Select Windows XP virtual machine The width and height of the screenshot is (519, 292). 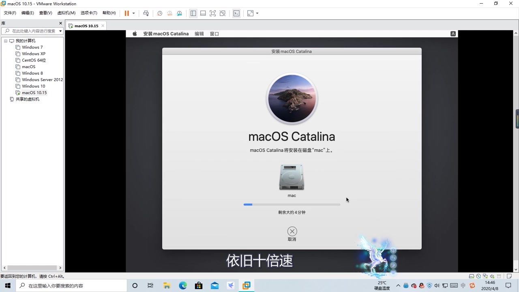click(33, 54)
